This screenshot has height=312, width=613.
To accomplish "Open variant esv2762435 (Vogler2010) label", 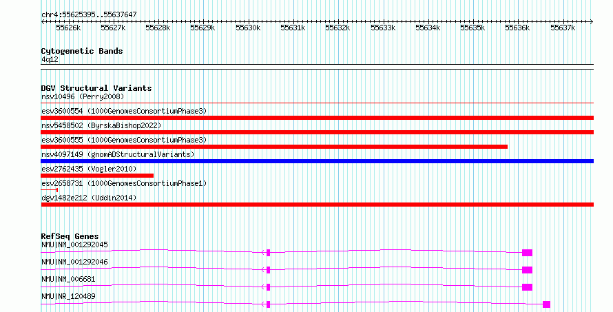I will tap(89, 169).
